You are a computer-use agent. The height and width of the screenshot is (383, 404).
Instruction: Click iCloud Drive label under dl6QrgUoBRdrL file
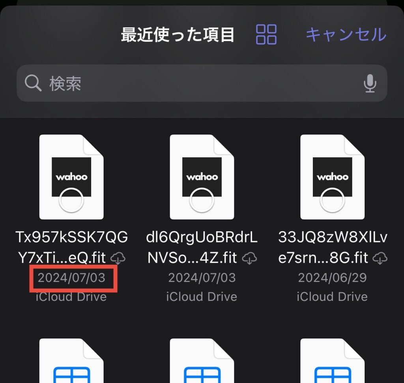coord(202,297)
